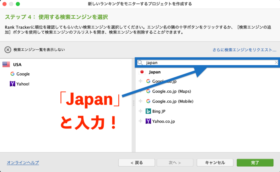Add Bing JP with its plus button
Screen dimensions: 280x172
(141, 111)
